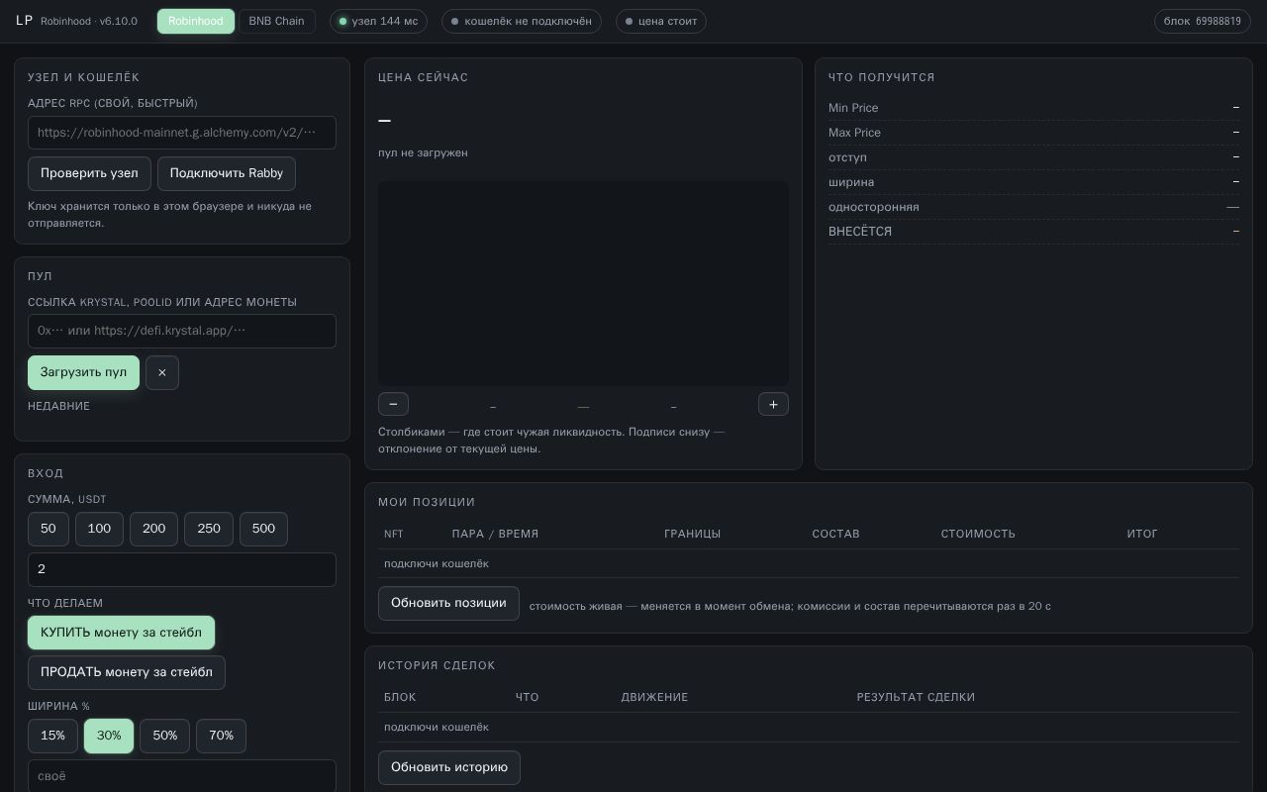Click the Min Price row label
The width and height of the screenshot is (1267, 792).
(x=853, y=108)
